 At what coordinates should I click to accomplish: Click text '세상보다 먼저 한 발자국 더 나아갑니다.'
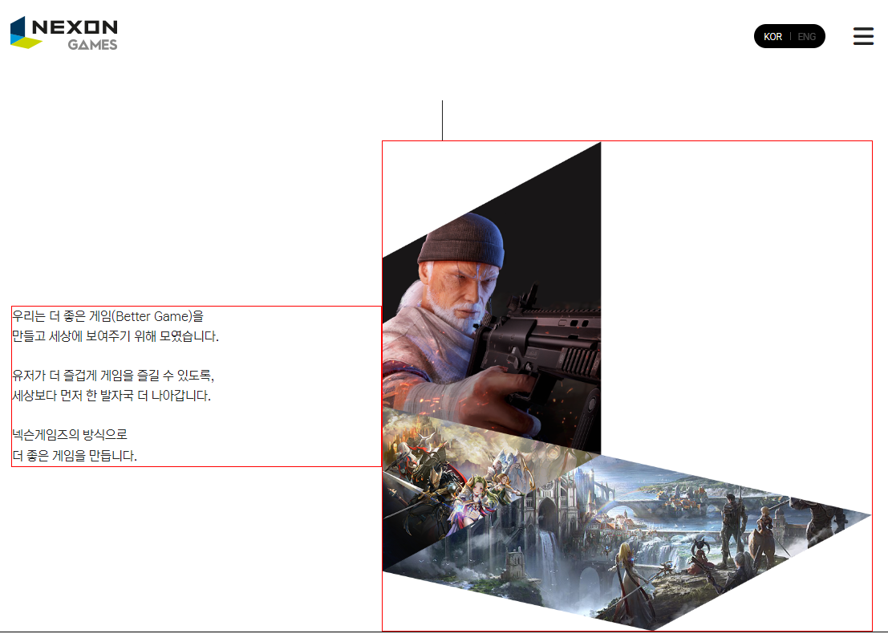click(112, 396)
